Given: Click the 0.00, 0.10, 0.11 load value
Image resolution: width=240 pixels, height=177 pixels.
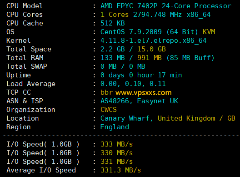Looking at the screenshot, I should point(133,84).
